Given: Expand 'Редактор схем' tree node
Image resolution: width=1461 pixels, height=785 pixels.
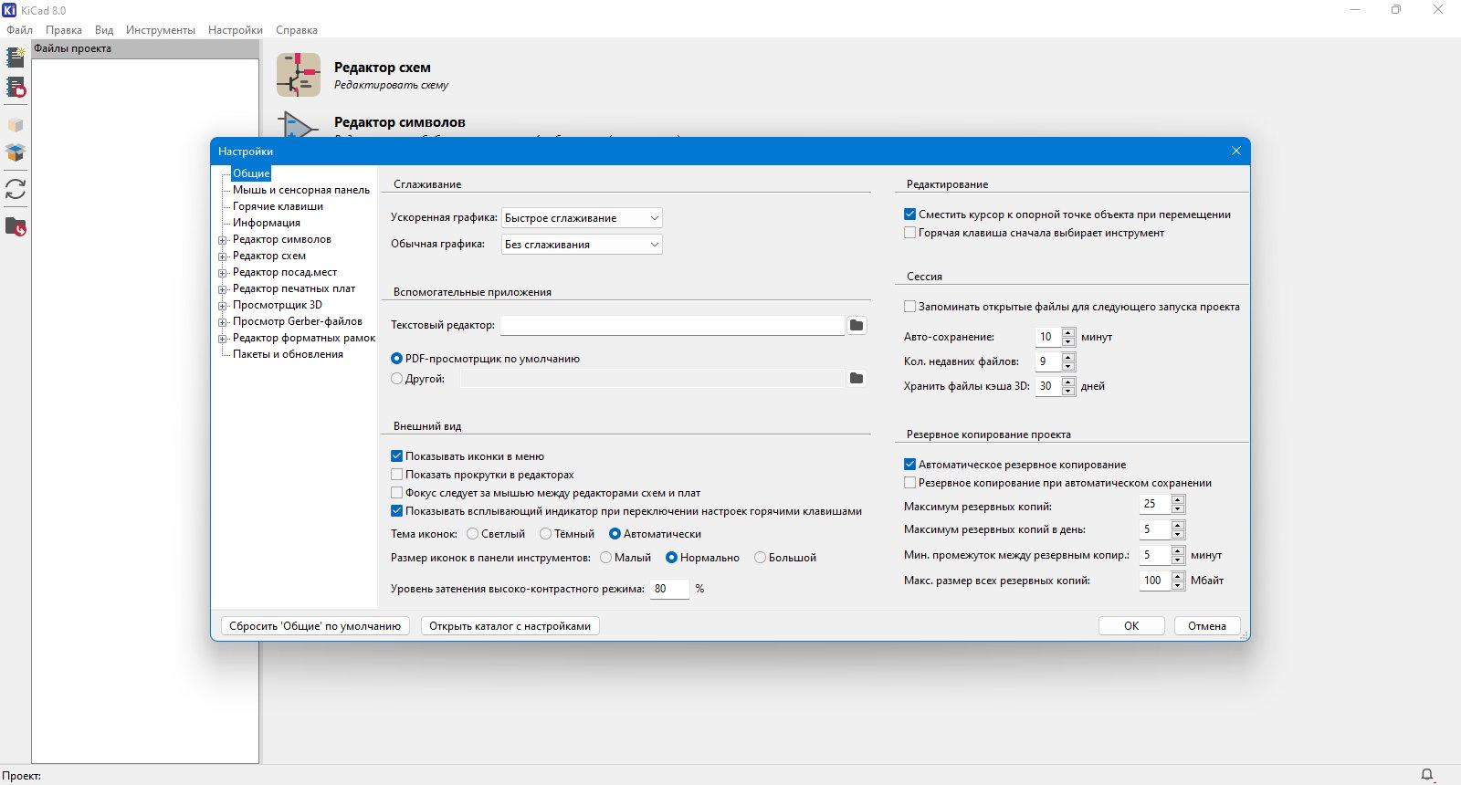Looking at the screenshot, I should (x=222, y=256).
